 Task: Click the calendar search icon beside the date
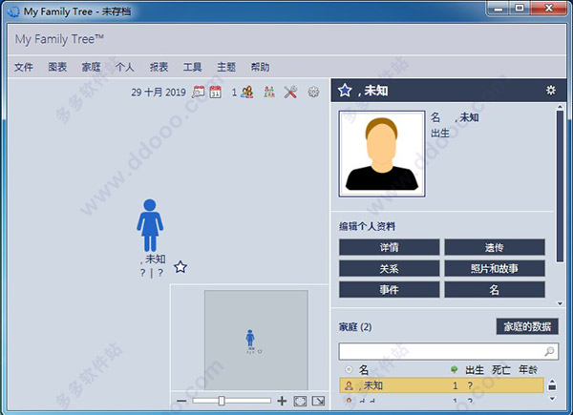[199, 92]
